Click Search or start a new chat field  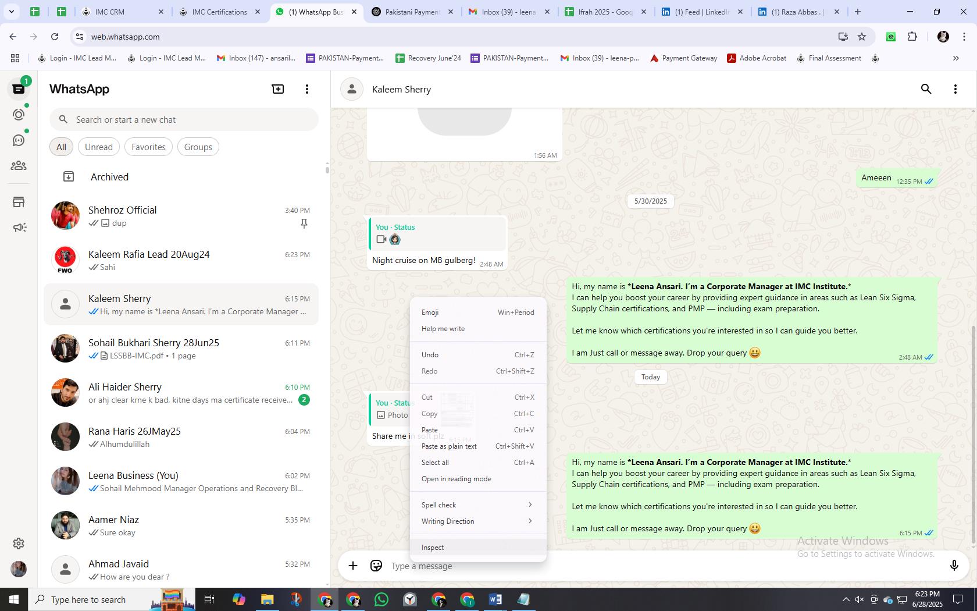tap(184, 120)
